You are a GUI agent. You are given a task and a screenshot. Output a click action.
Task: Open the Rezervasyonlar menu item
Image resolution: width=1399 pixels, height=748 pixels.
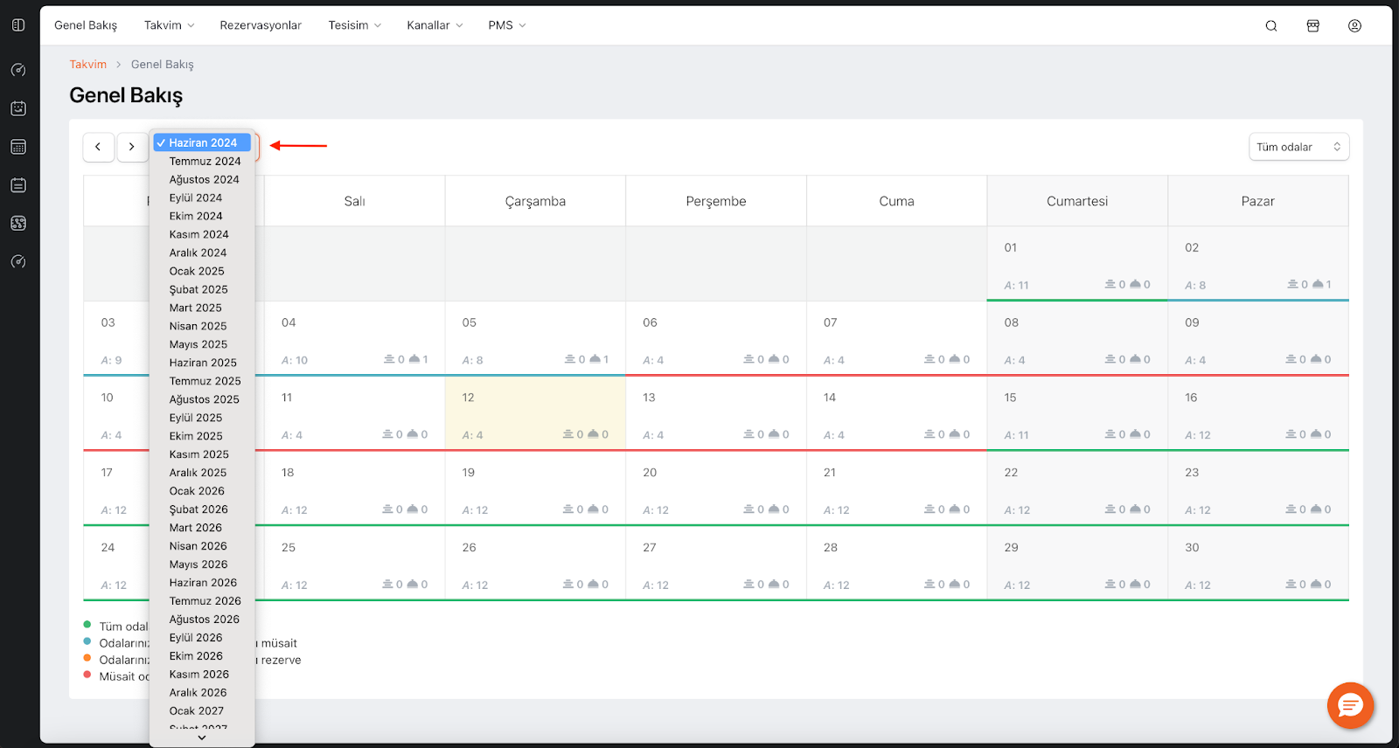[x=261, y=25]
